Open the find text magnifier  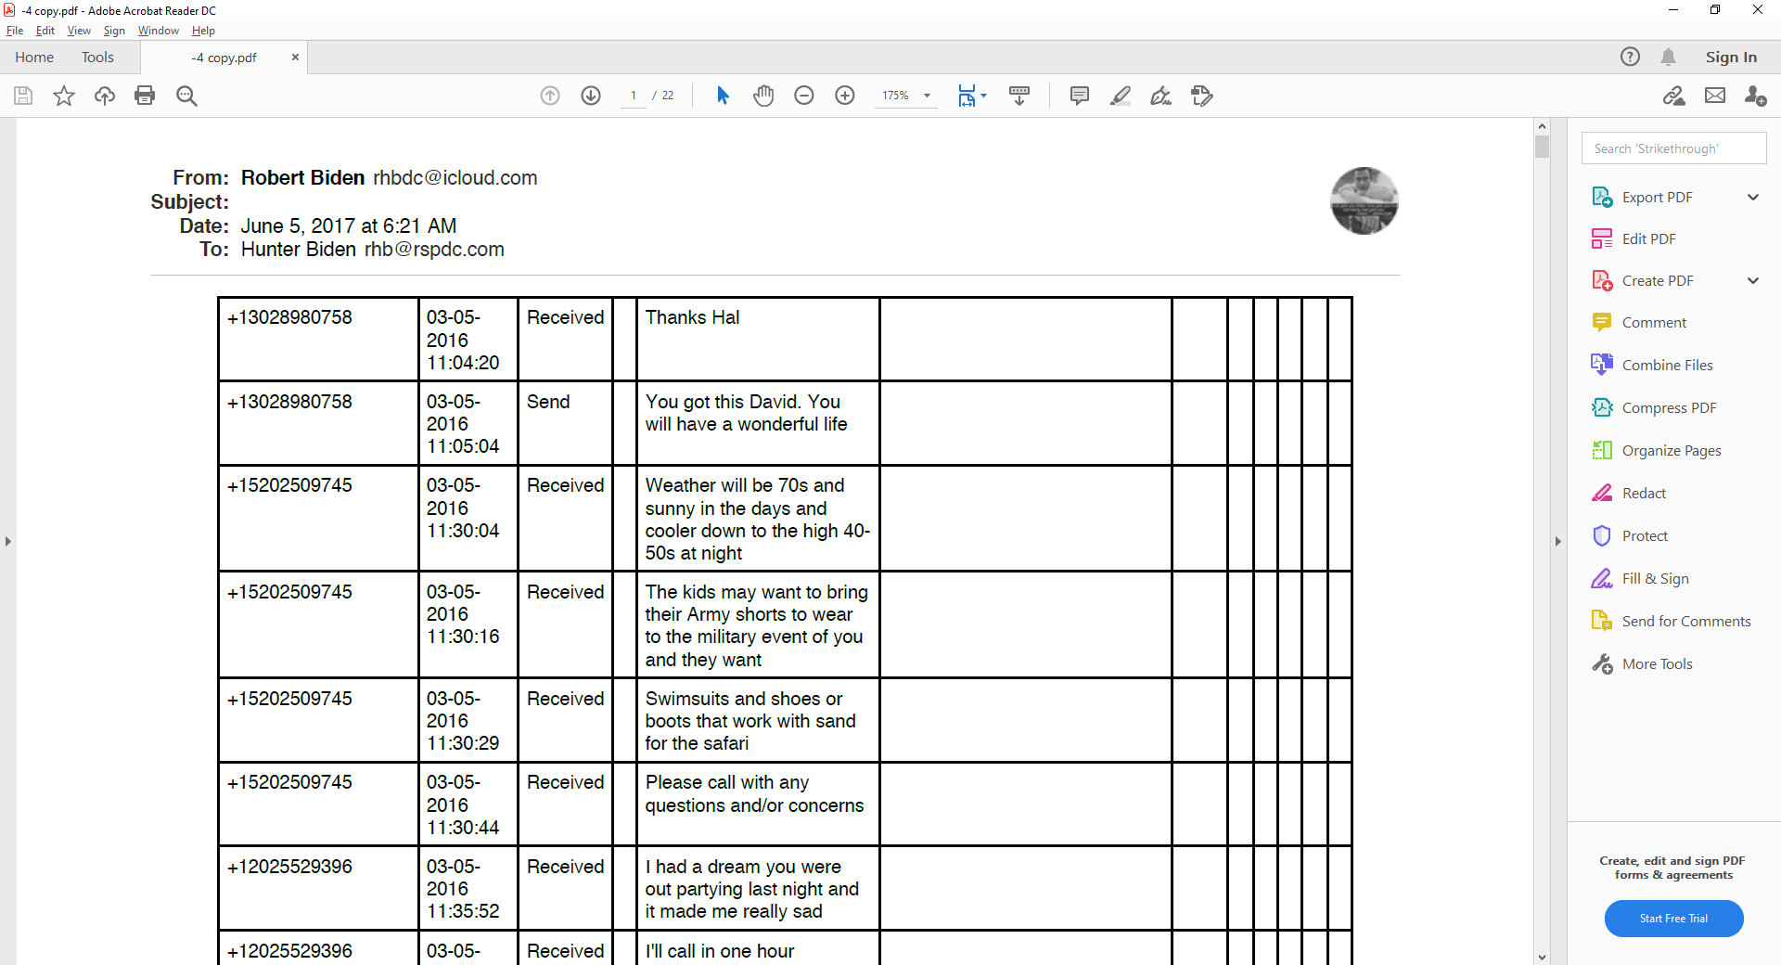point(186,96)
